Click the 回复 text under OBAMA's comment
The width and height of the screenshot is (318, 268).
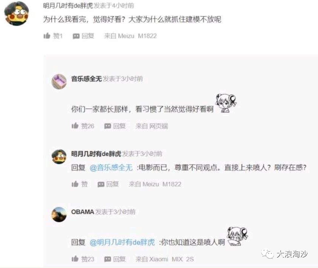119,259
